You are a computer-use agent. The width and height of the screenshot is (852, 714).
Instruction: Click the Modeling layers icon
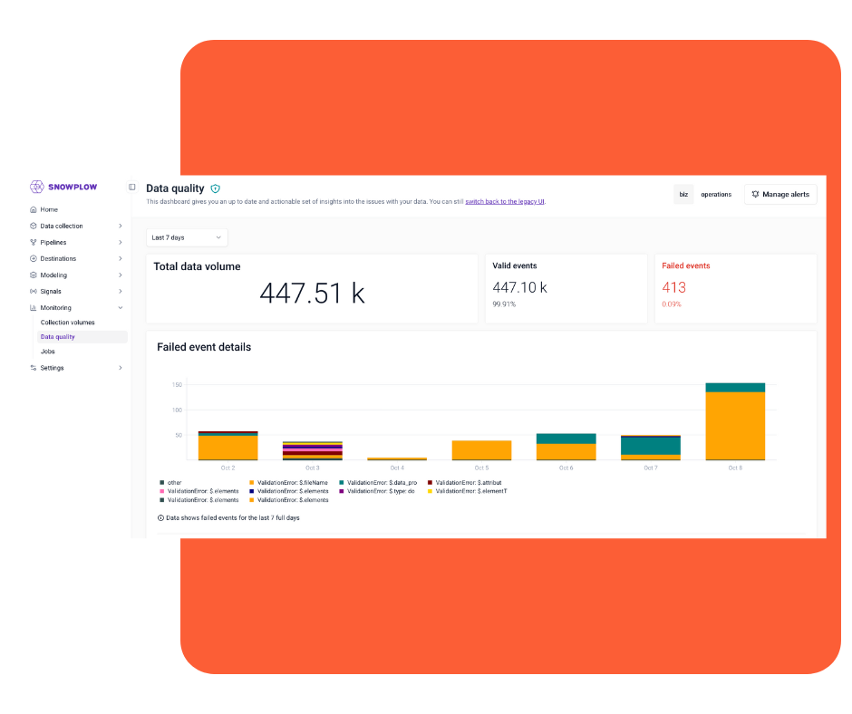(34, 275)
